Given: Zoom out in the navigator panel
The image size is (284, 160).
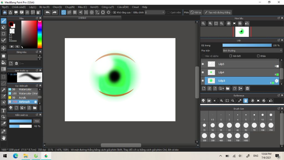Looking at the screenshot, I should click(x=222, y=23).
